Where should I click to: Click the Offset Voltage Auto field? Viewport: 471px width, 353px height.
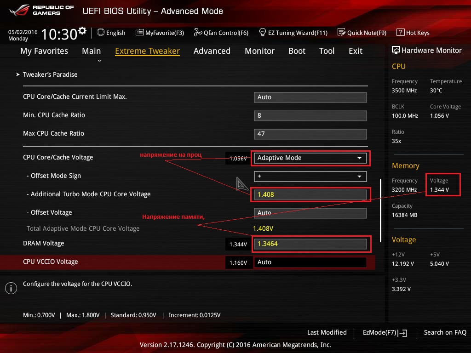[x=310, y=213]
